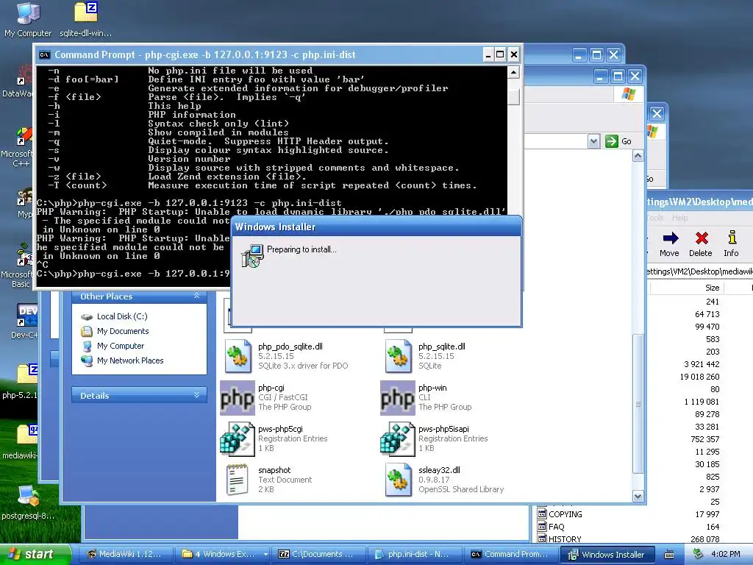The height and width of the screenshot is (565, 753).
Task: Click system tray keyboard icon
Action: click(669, 555)
